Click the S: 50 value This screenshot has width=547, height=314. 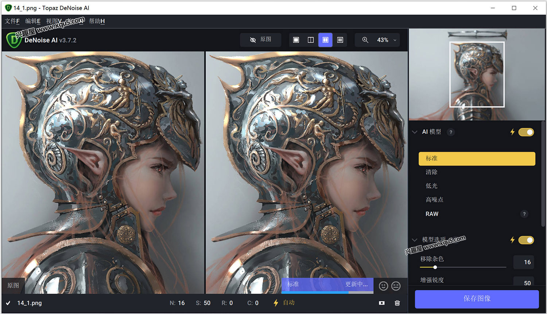click(203, 303)
